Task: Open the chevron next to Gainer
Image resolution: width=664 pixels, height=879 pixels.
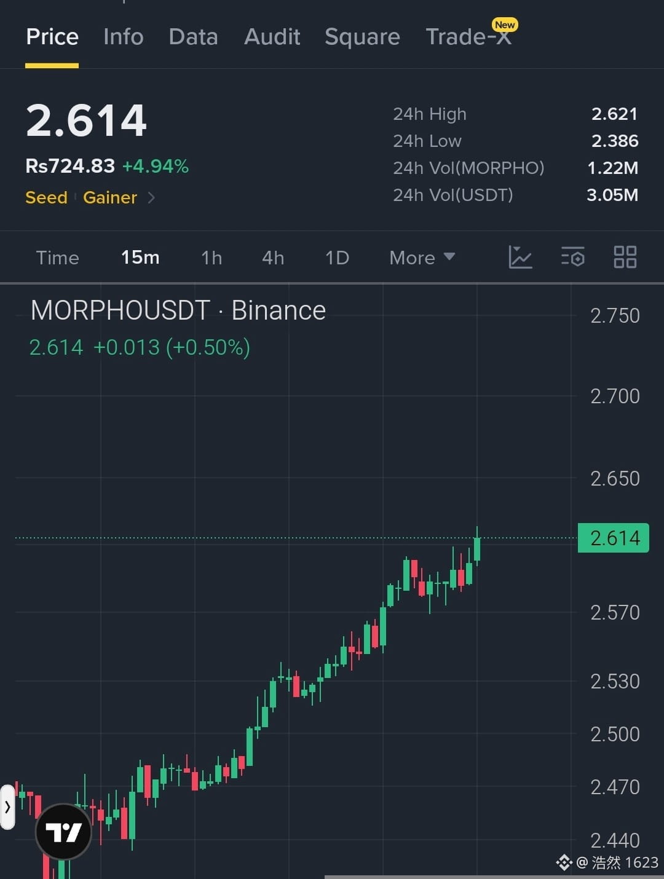Action: coord(151,198)
